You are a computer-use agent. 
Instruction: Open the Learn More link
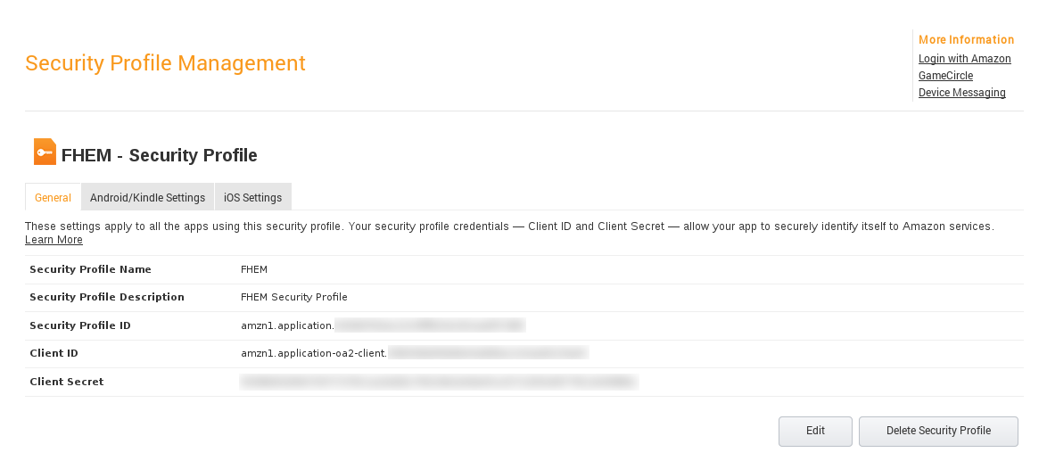click(54, 240)
